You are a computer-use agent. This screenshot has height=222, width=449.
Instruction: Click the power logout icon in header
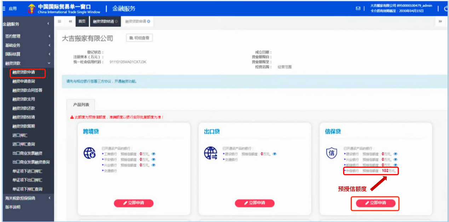tap(446, 8)
